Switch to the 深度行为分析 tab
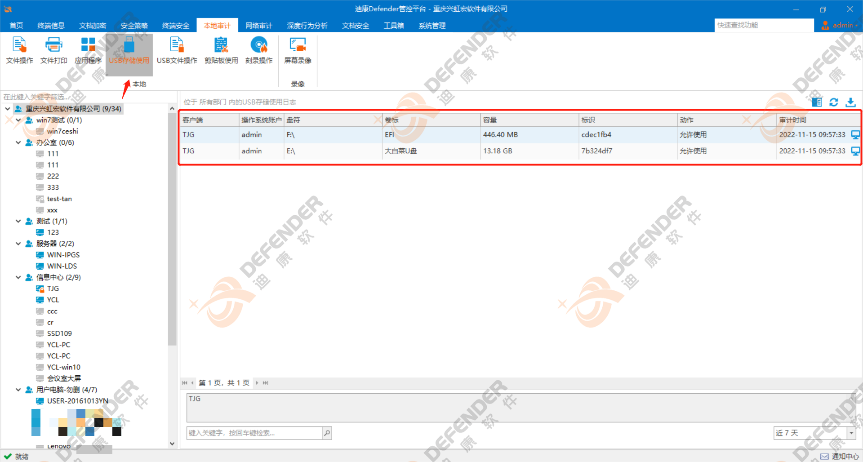 [x=307, y=26]
